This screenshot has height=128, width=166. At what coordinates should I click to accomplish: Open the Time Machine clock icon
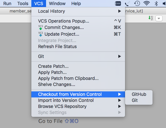pyautogui.click(x=137, y=4)
